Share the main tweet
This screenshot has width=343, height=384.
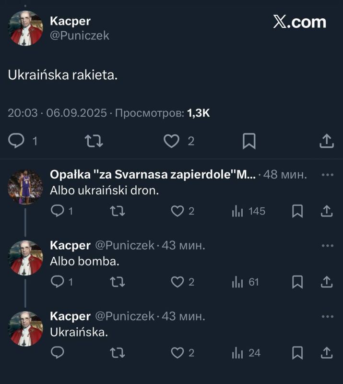[x=327, y=141]
